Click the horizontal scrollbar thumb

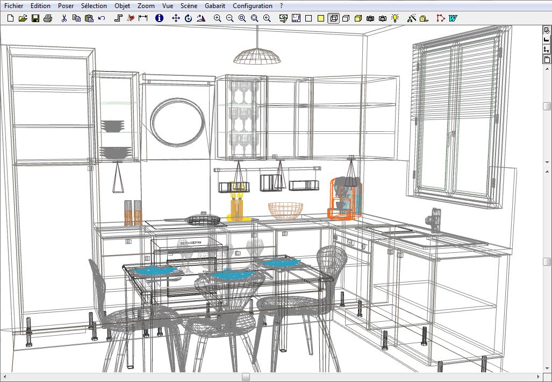245,377
